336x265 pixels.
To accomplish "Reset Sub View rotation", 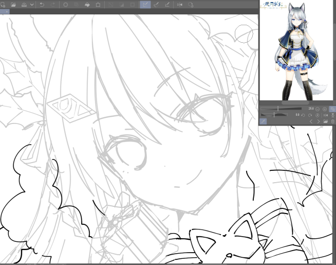I will [x=318, y=115].
